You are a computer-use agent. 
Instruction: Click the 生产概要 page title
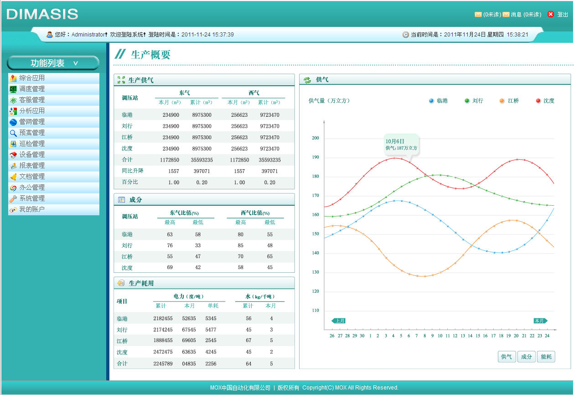[150, 55]
